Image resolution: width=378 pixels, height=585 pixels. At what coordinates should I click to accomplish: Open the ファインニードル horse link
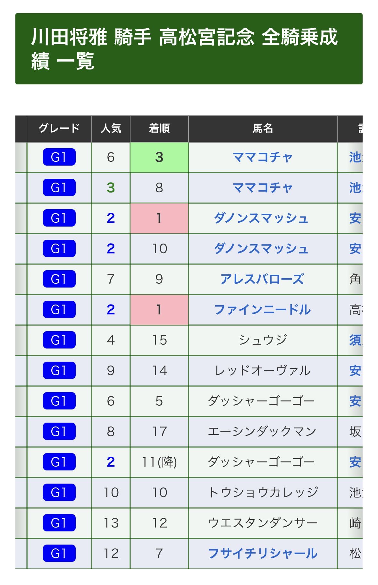pos(262,310)
